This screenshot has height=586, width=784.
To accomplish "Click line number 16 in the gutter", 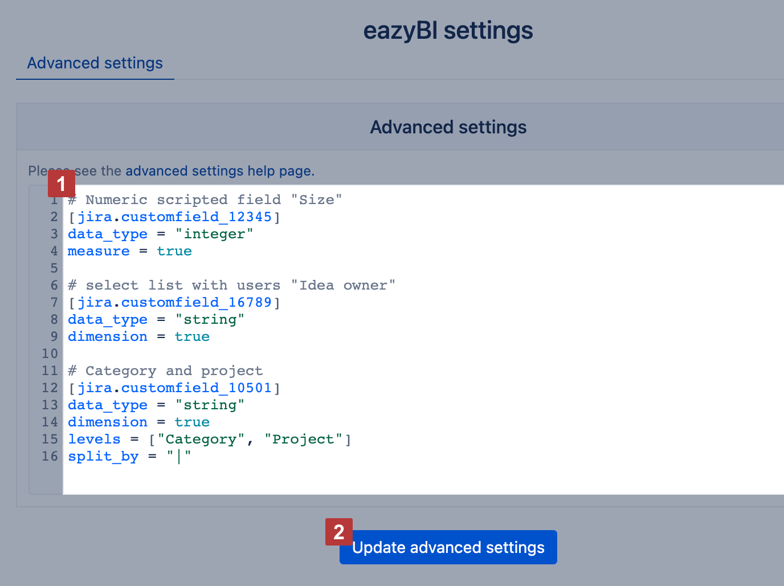I will pos(50,456).
